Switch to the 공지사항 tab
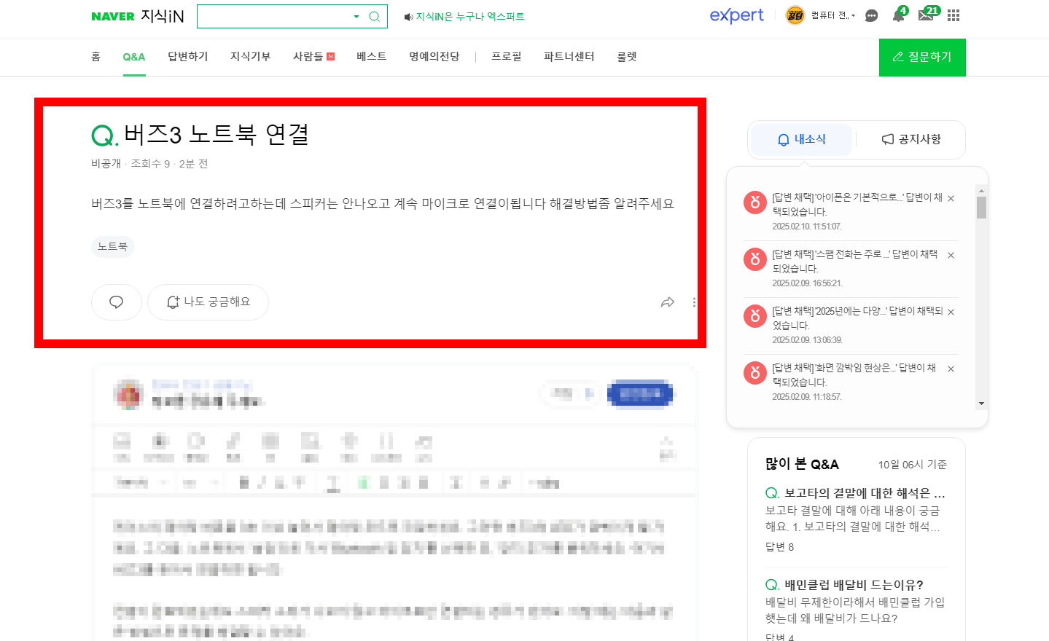1049x641 pixels. pyautogui.click(x=911, y=139)
